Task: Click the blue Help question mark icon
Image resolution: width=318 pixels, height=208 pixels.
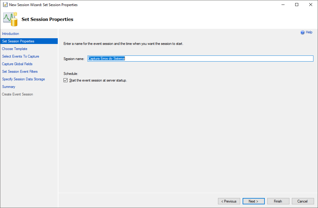Action: [302, 32]
